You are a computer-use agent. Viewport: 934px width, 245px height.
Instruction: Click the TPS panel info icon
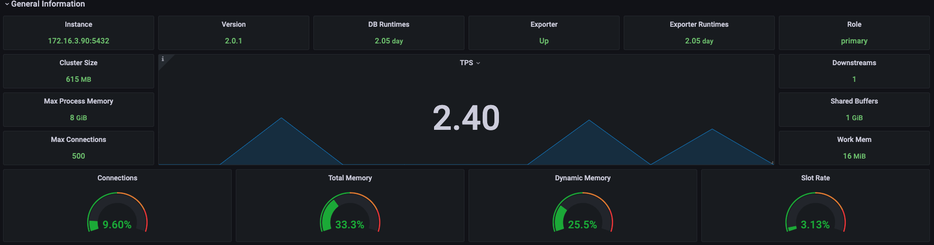pos(163,59)
